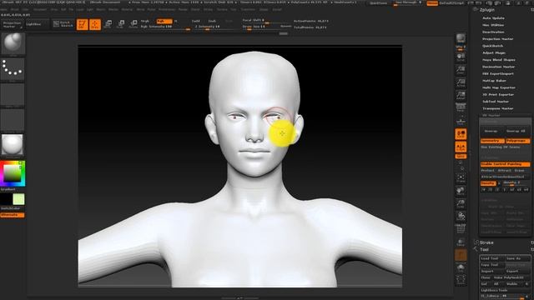Click the Scale view icon on right shelf
Screen dimensions: 534x300
tap(461, 203)
